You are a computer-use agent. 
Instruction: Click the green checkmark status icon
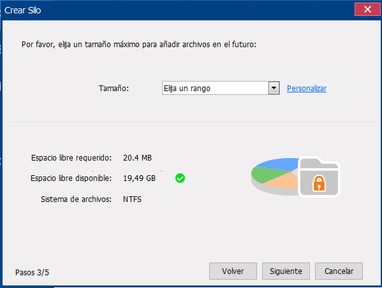tap(180, 178)
